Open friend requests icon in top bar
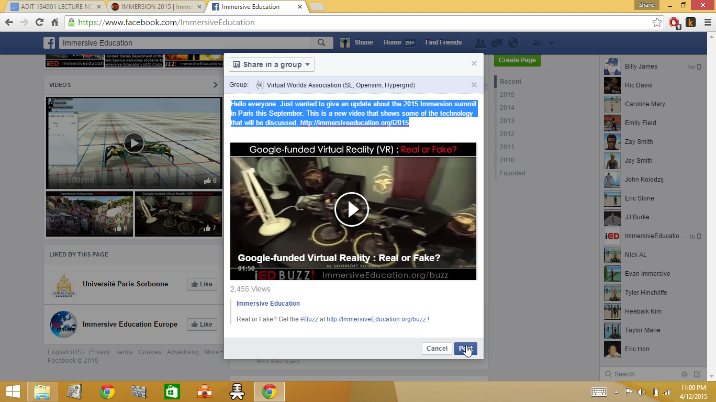The height and width of the screenshot is (402, 716). coord(480,43)
